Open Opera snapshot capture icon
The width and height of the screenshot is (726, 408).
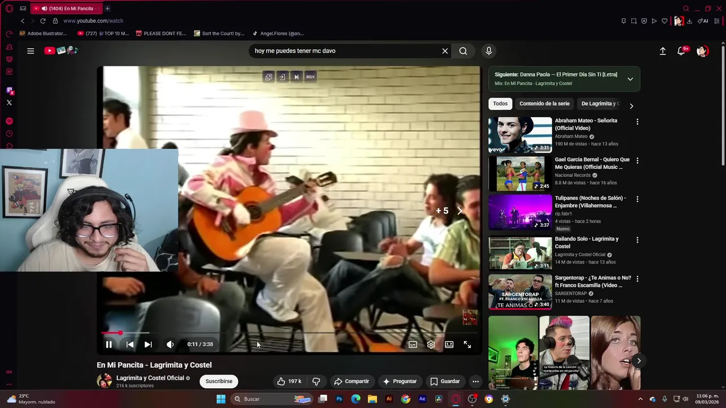pyautogui.click(x=634, y=21)
